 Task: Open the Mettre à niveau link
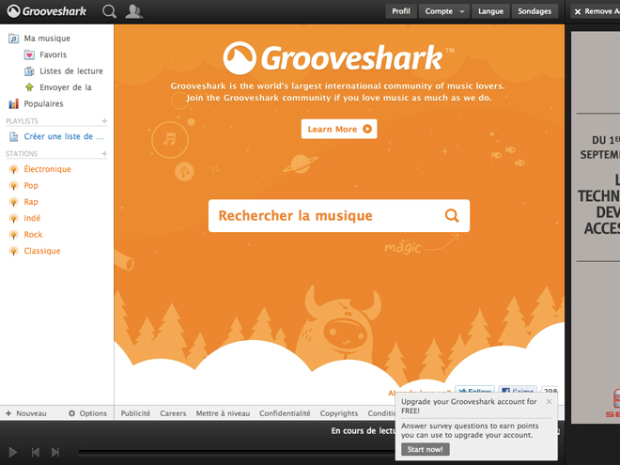(223, 413)
